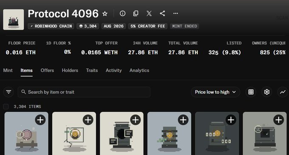Open the Traits tab
The image size is (289, 155).
click(92, 70)
